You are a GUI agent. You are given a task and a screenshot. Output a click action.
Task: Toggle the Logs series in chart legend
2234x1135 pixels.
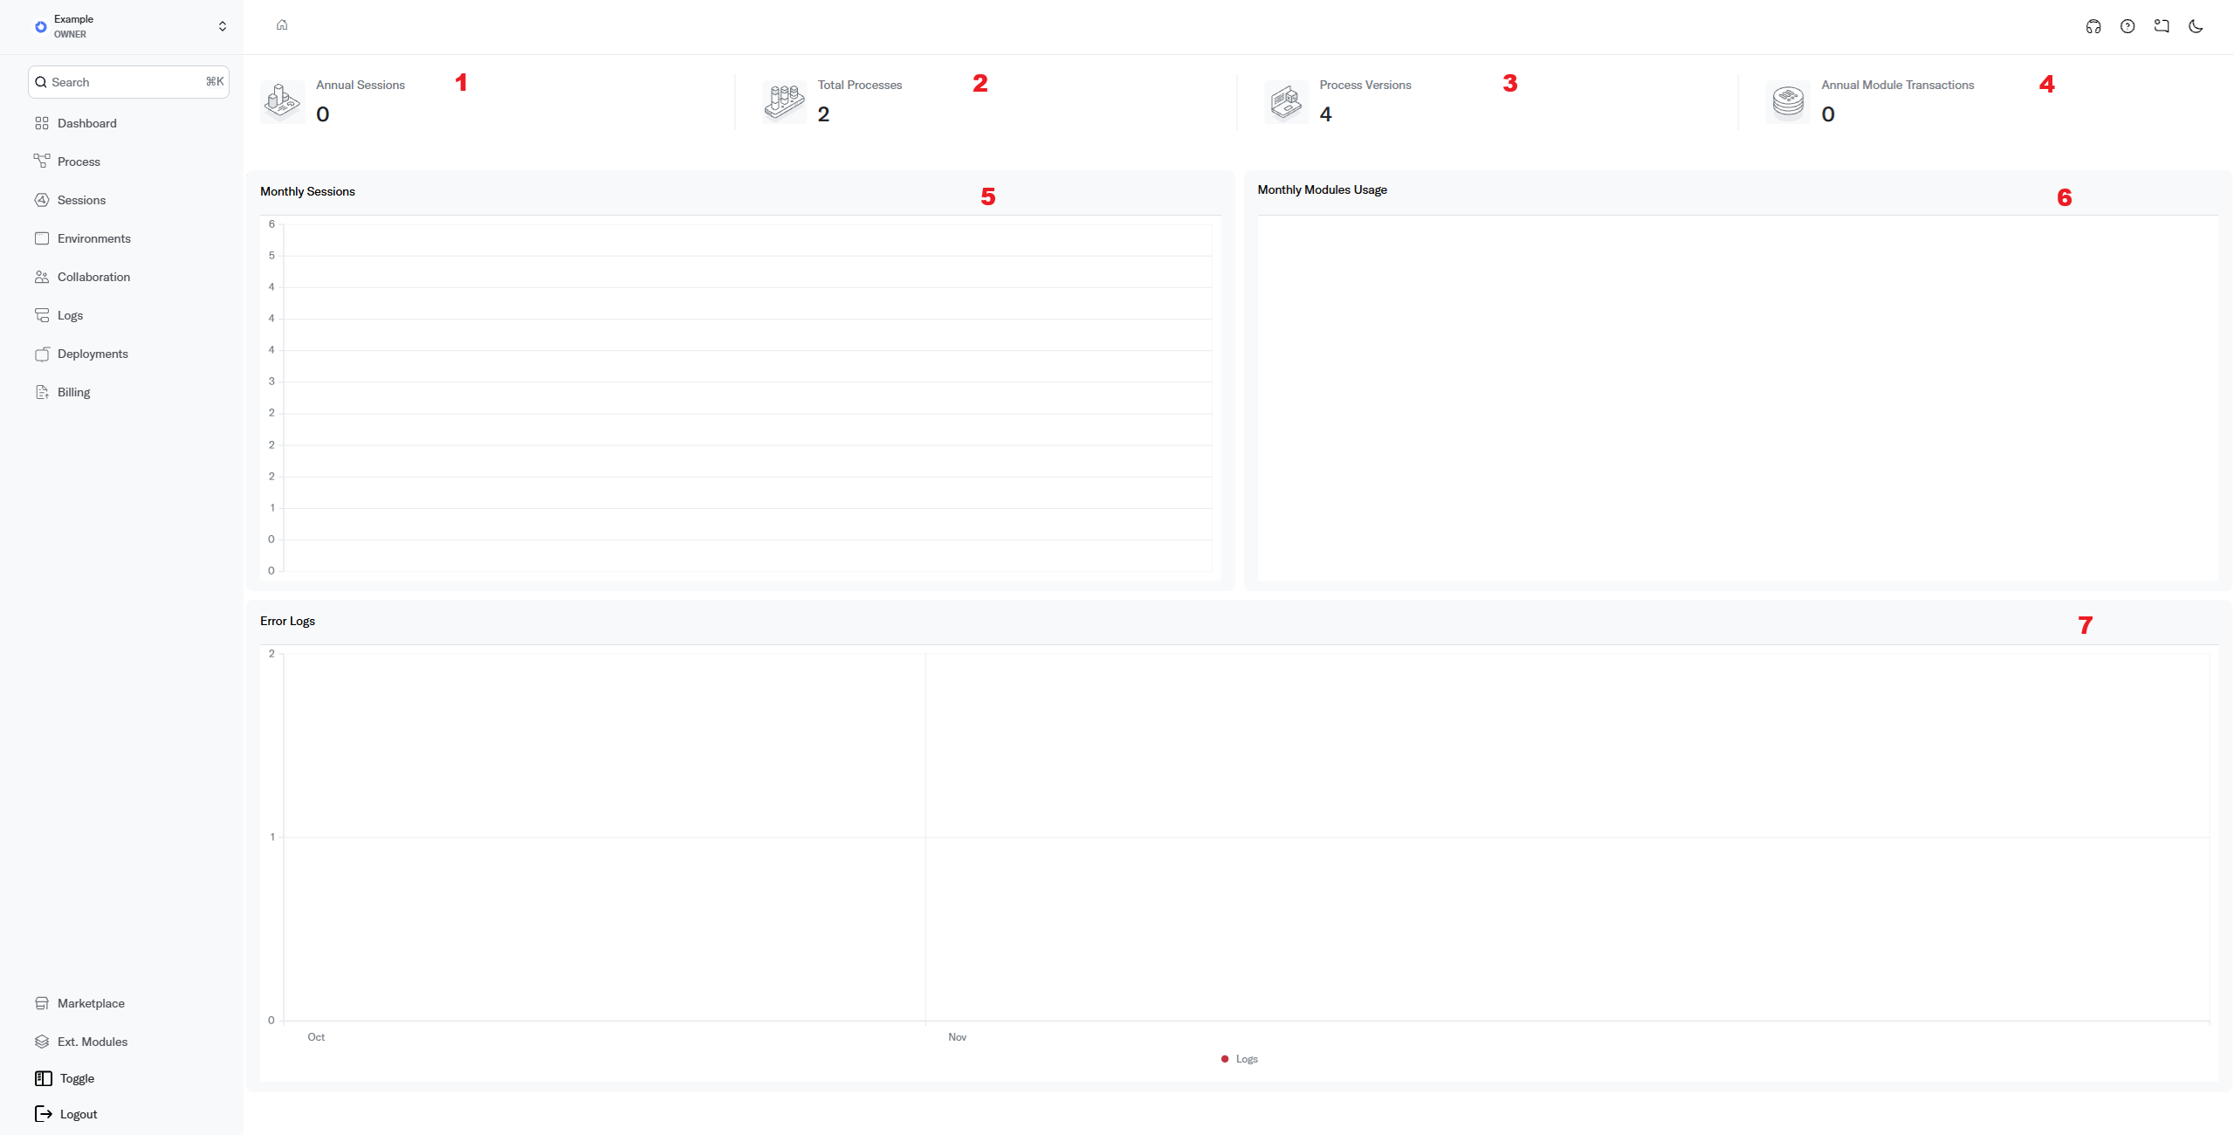point(1240,1059)
